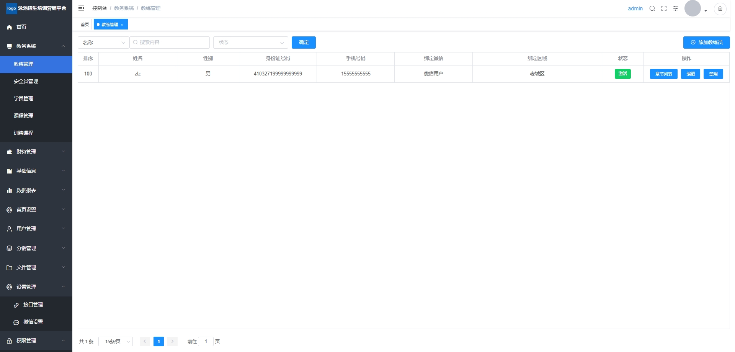
Task: Click the phone number 15555555555 cell
Action: pos(356,74)
